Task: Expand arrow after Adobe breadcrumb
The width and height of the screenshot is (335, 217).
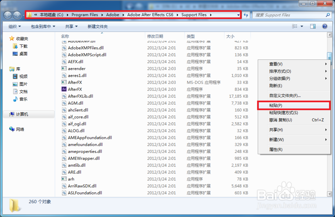Action: 123,15
